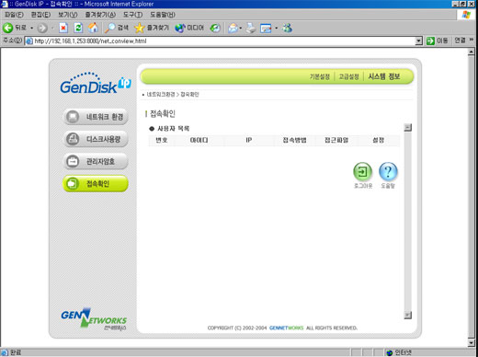
Task: Open the 즐겨찾기(A) menu
Action: coord(100,15)
